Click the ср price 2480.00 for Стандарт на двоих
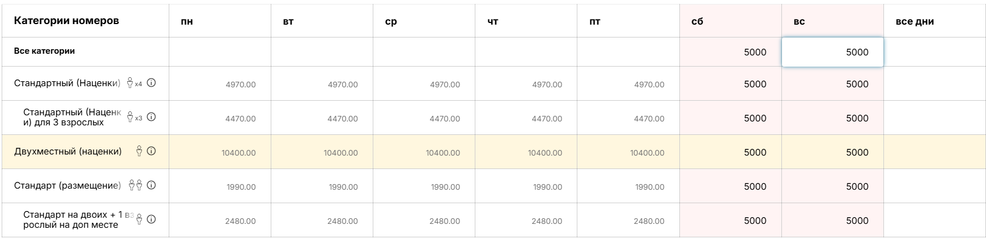 point(424,221)
